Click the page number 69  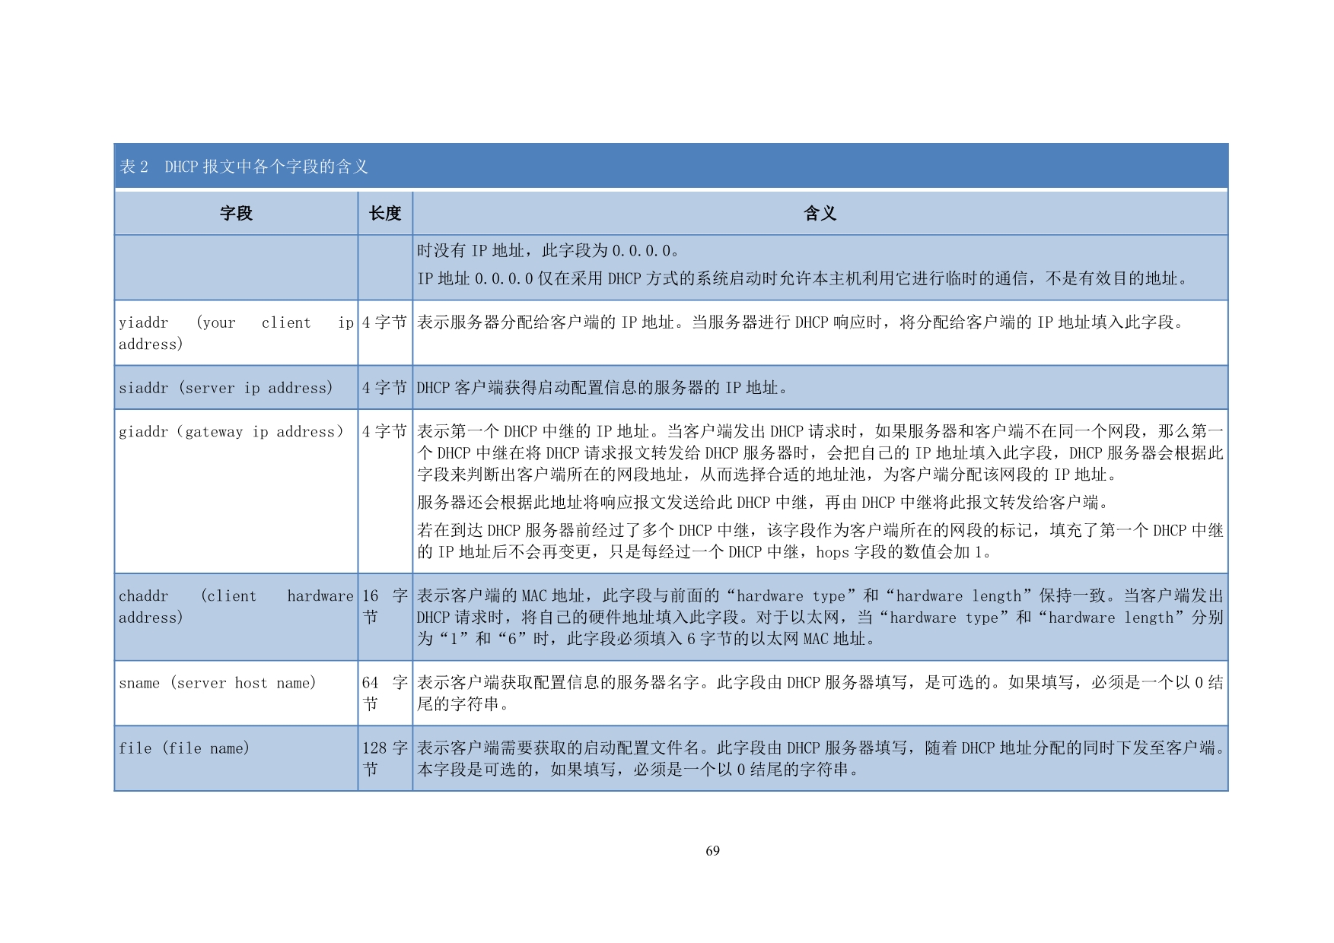[712, 851]
